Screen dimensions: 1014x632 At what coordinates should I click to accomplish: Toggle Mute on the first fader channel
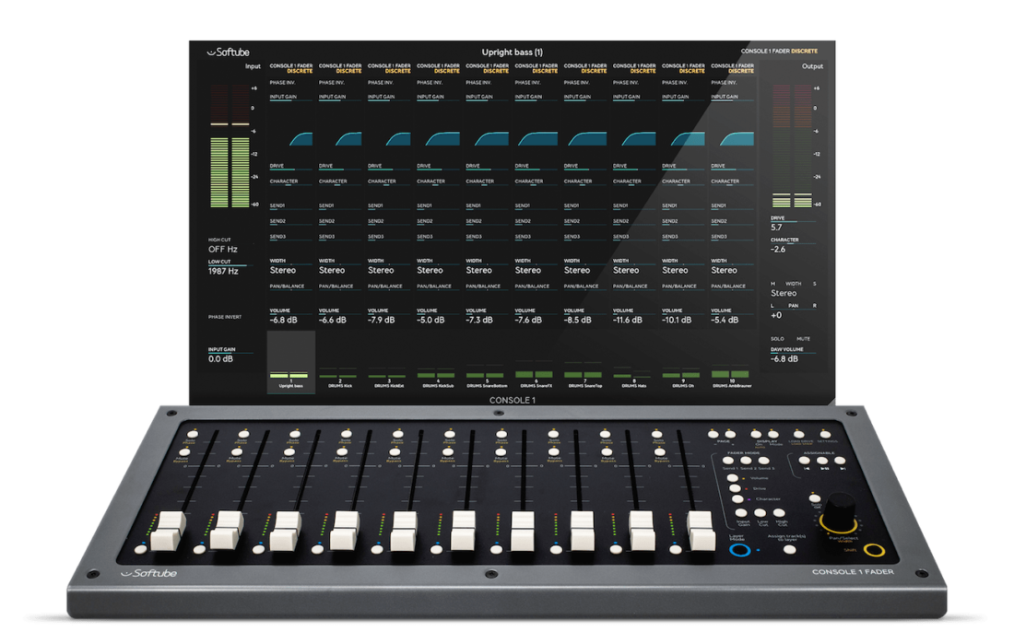click(184, 453)
